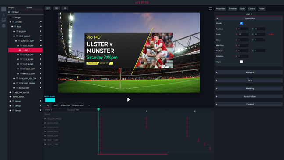Open the UPDATE-IN timeline tab
Image resolution: width=284 pixels, height=160 pixels.
tap(65, 105)
